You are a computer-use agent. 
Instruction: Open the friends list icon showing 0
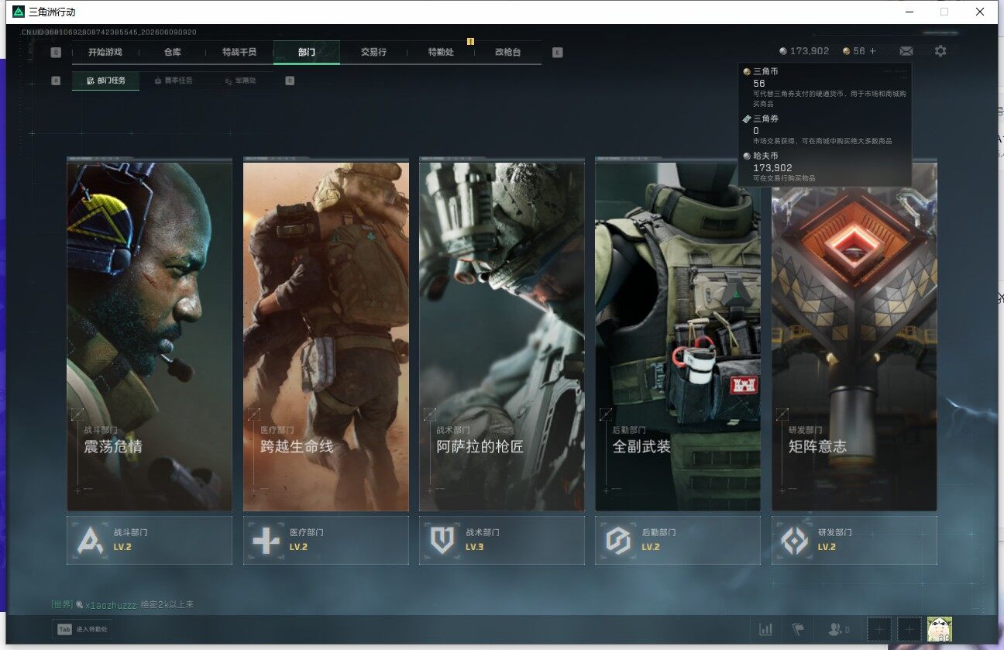(x=839, y=630)
